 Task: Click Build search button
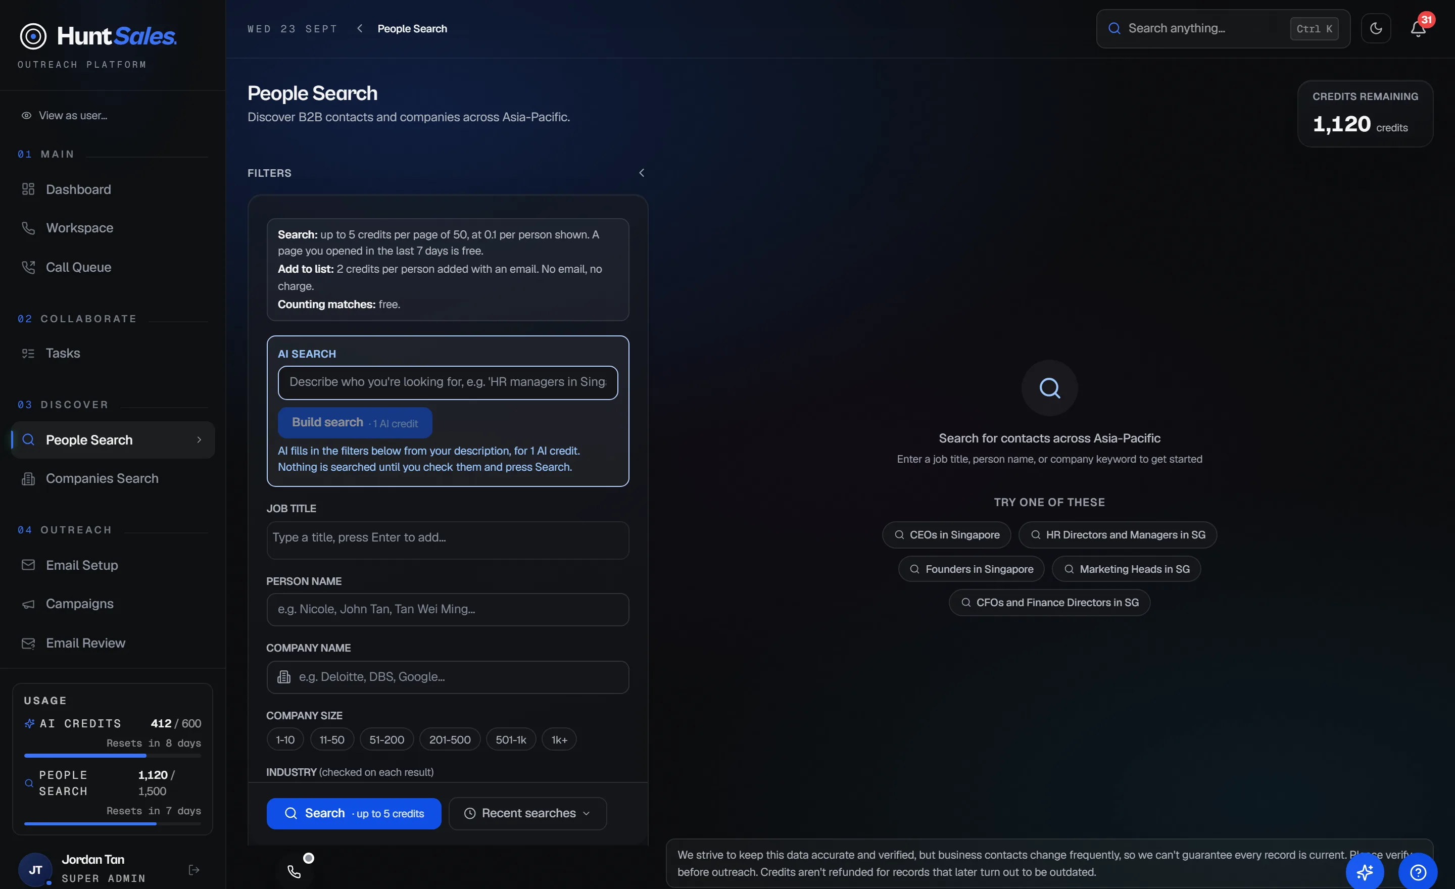tap(355, 423)
